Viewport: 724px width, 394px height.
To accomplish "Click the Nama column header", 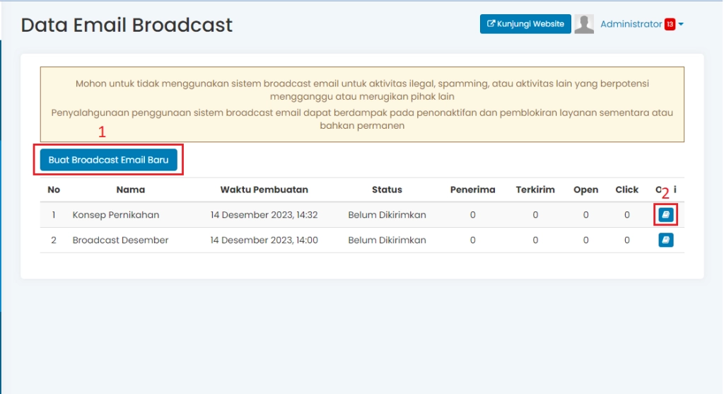I will pyautogui.click(x=131, y=190).
